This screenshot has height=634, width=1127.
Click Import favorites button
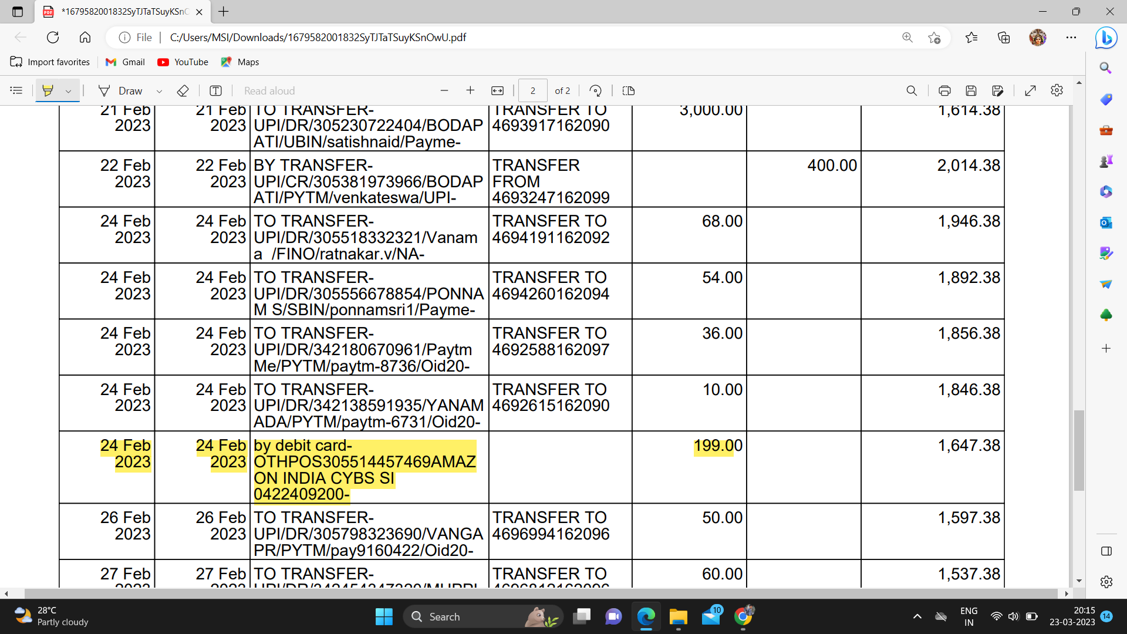pyautogui.click(x=50, y=62)
